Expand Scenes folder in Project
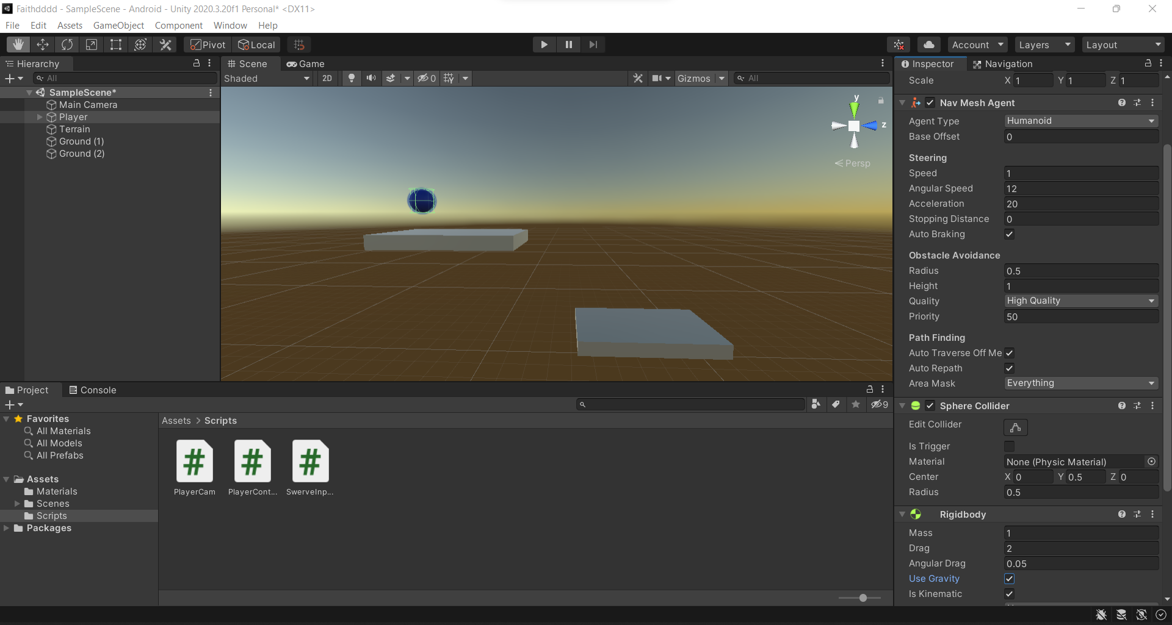The width and height of the screenshot is (1172, 625). 18,504
